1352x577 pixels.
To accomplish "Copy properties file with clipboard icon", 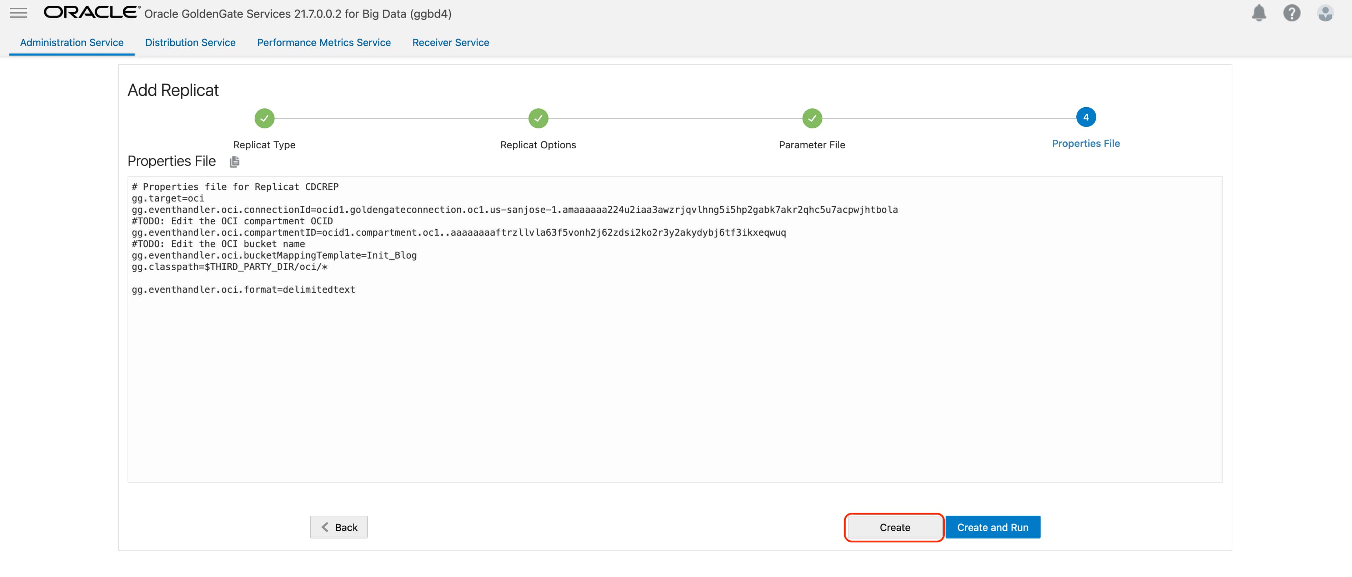I will 235,162.
